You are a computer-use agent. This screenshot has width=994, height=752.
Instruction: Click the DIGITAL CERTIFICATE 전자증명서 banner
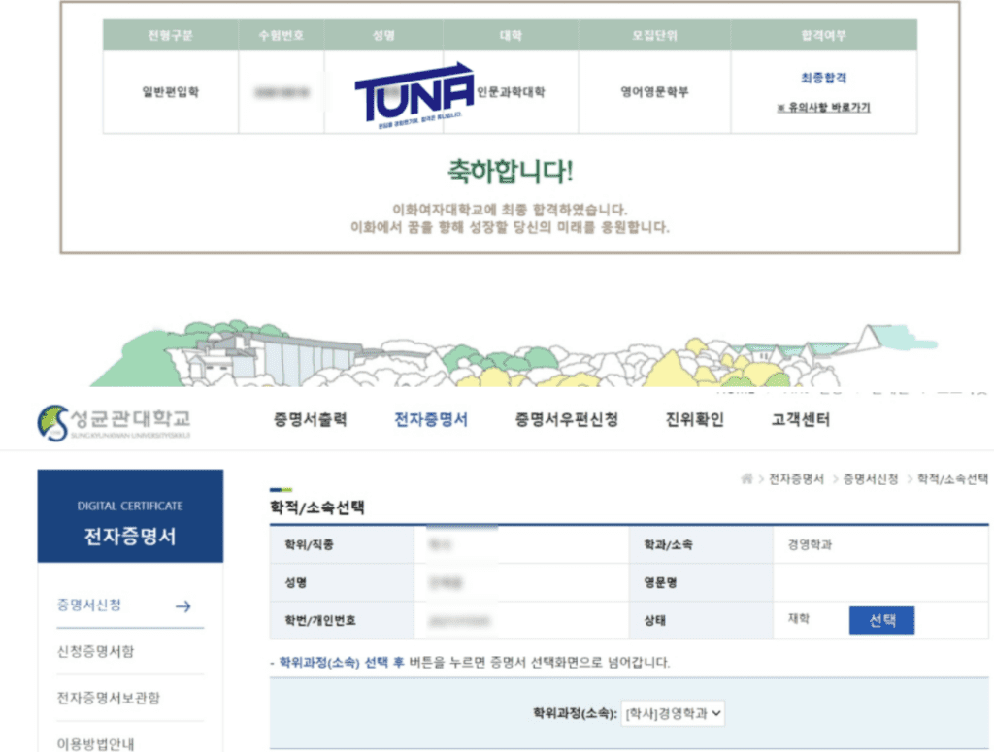click(x=130, y=515)
